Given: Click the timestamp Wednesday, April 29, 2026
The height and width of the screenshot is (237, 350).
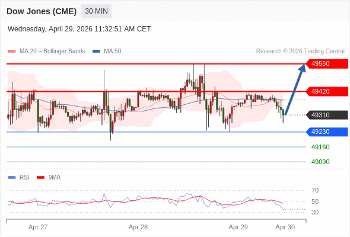Looking at the screenshot, I should (x=79, y=29).
